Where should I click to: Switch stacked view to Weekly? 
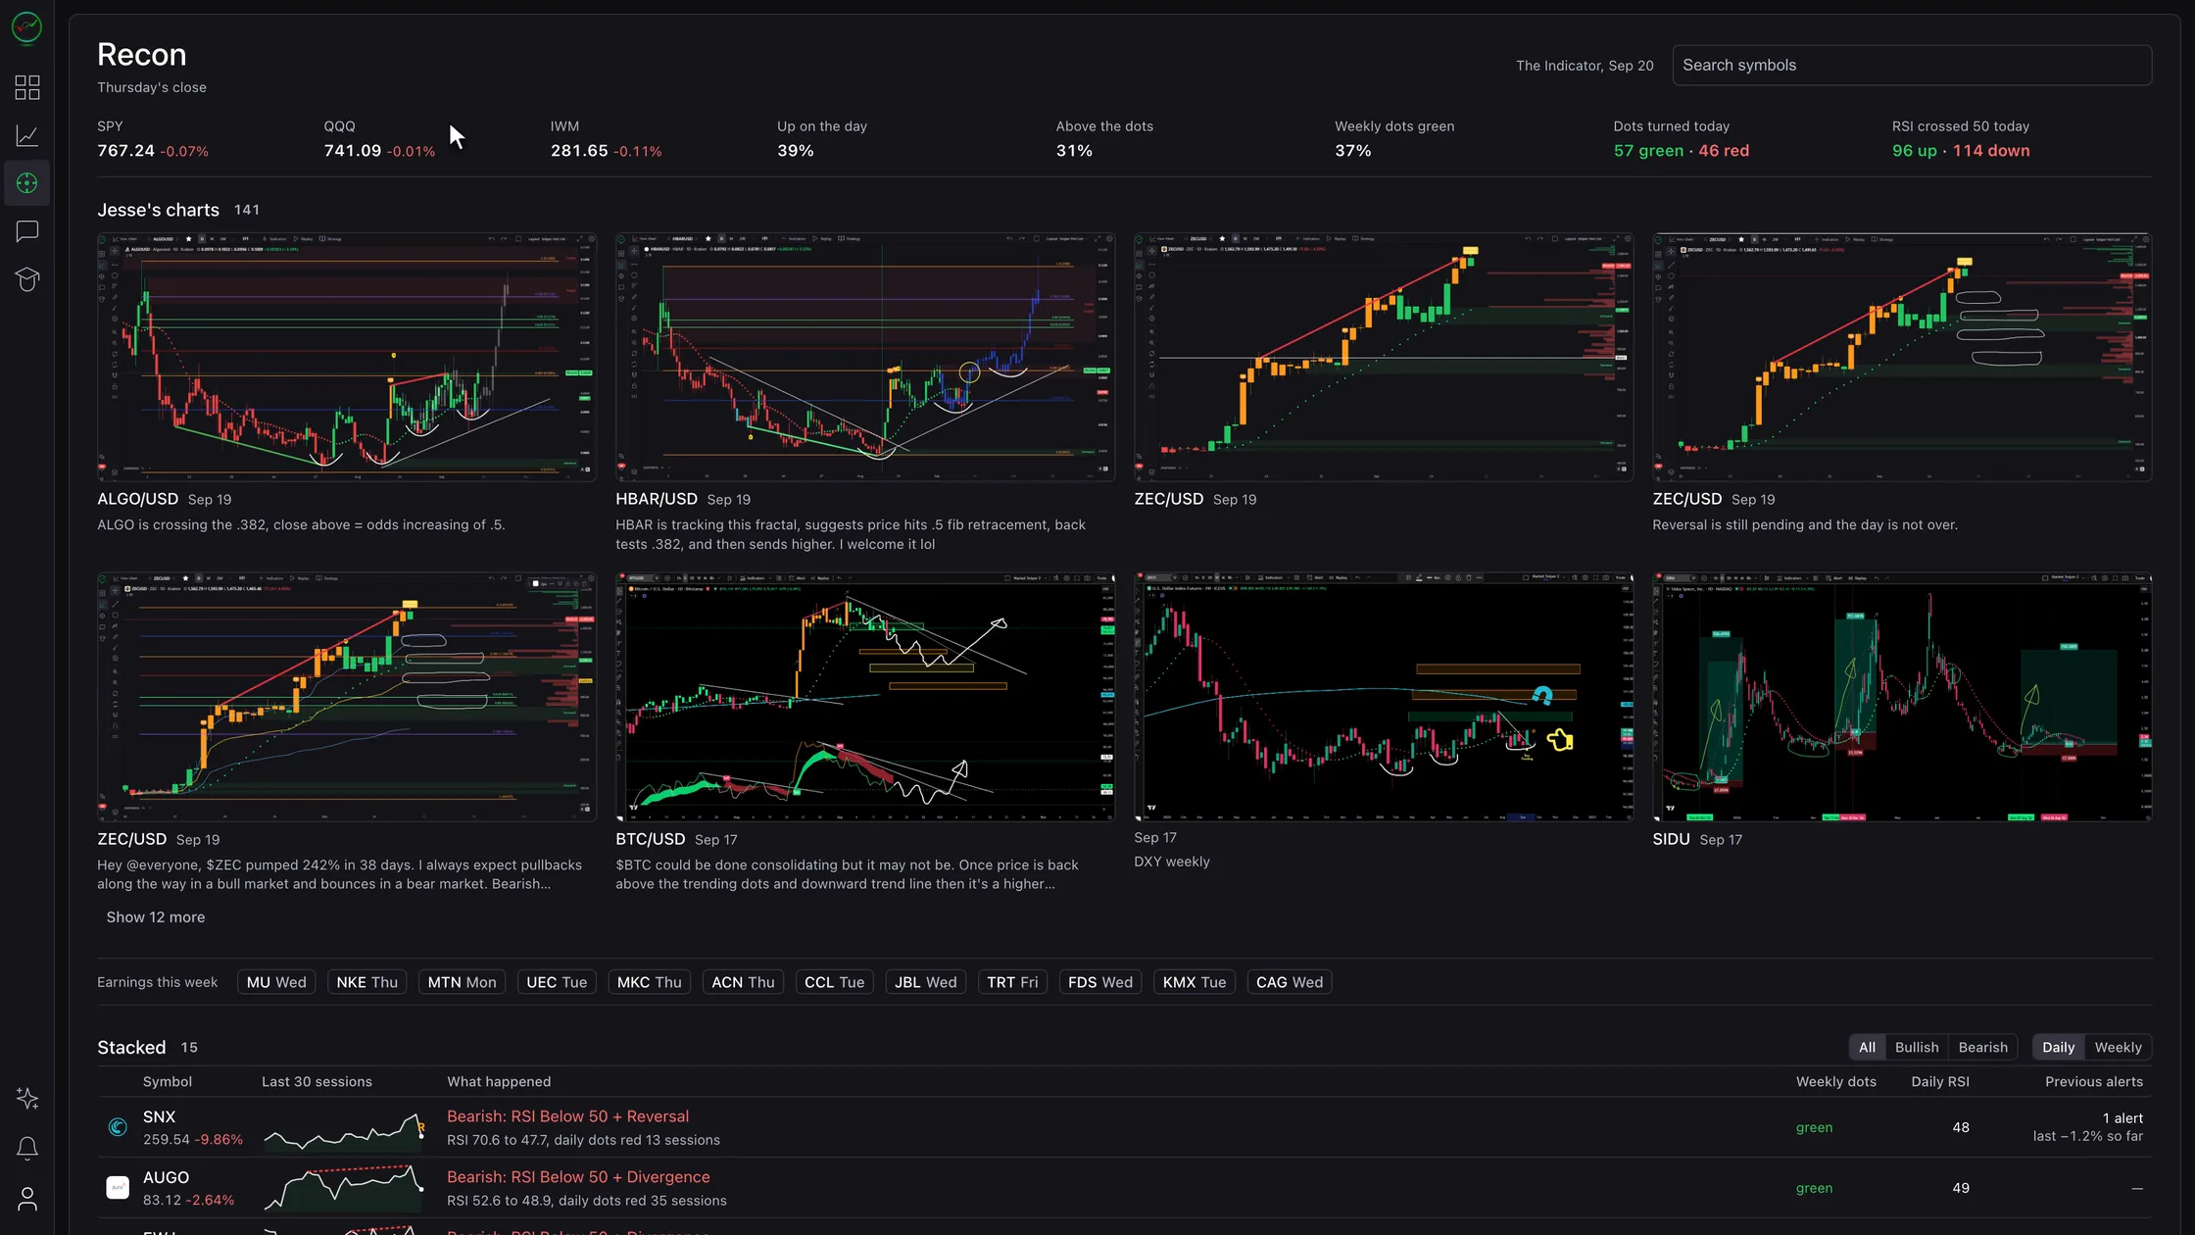pyautogui.click(x=2118, y=1047)
